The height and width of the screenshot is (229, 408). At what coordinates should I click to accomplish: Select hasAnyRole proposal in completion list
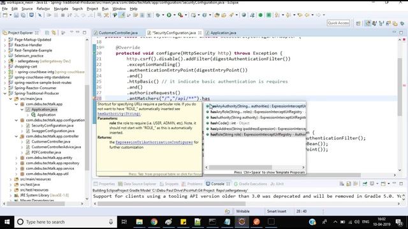[x=256, y=112]
